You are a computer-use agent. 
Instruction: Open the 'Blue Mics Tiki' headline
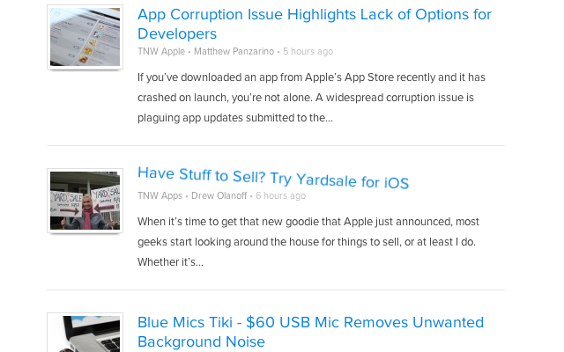(310, 322)
